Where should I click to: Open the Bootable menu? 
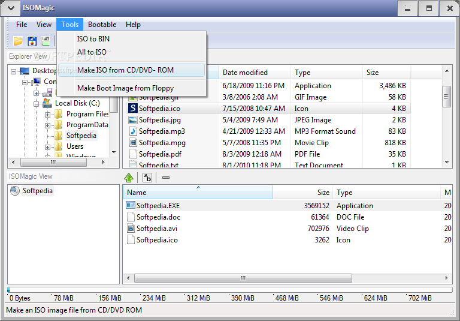tap(102, 25)
